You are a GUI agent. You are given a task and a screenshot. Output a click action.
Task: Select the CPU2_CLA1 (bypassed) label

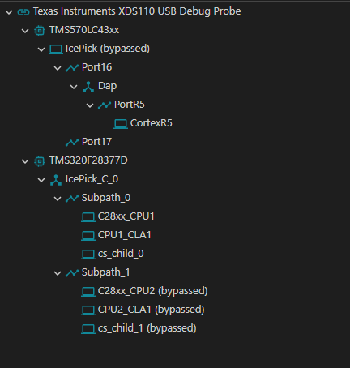point(152,310)
